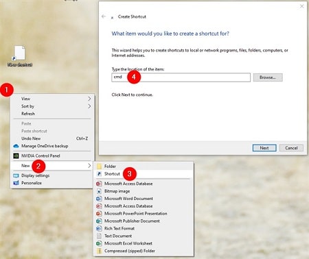The image size is (309, 259).
Task: Click the OneDrive cloud icon in context menu
Action: coord(16,146)
